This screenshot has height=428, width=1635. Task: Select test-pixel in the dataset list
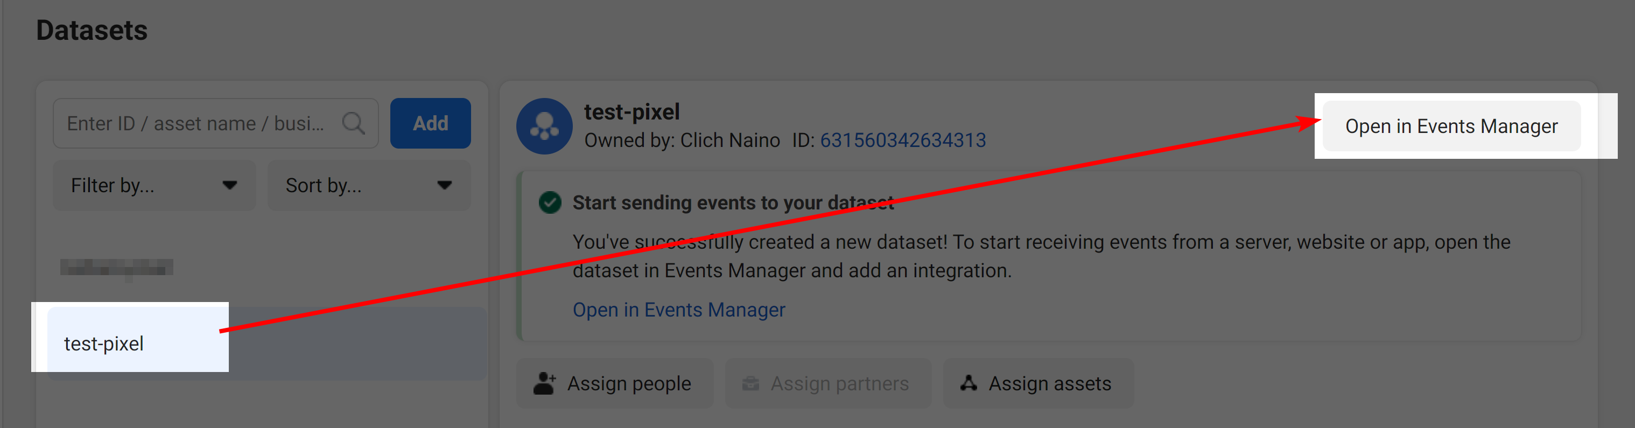[267, 343]
